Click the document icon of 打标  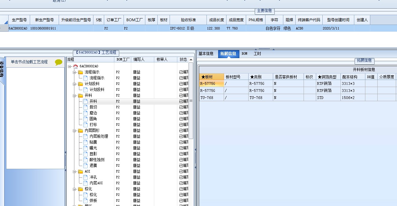tap(85, 125)
